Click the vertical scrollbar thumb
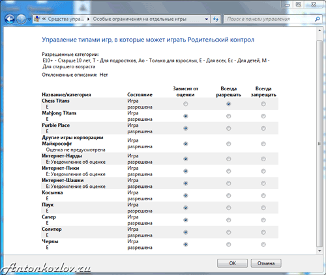The image size is (326, 275). coord(319,143)
